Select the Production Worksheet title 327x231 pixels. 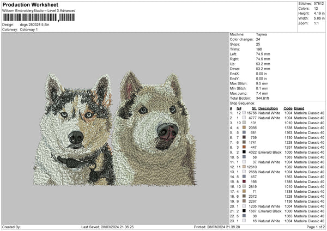click(x=30, y=5)
